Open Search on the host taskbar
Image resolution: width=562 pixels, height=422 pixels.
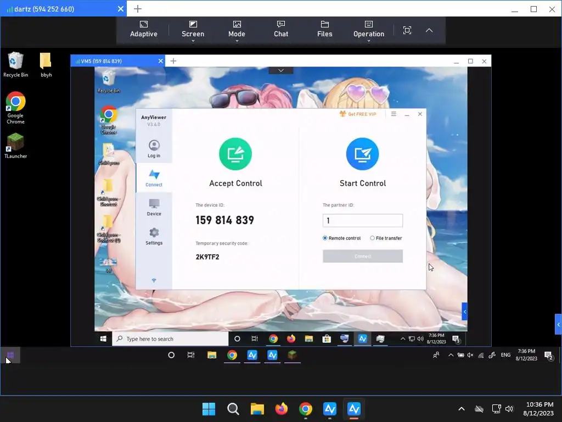pos(233,409)
